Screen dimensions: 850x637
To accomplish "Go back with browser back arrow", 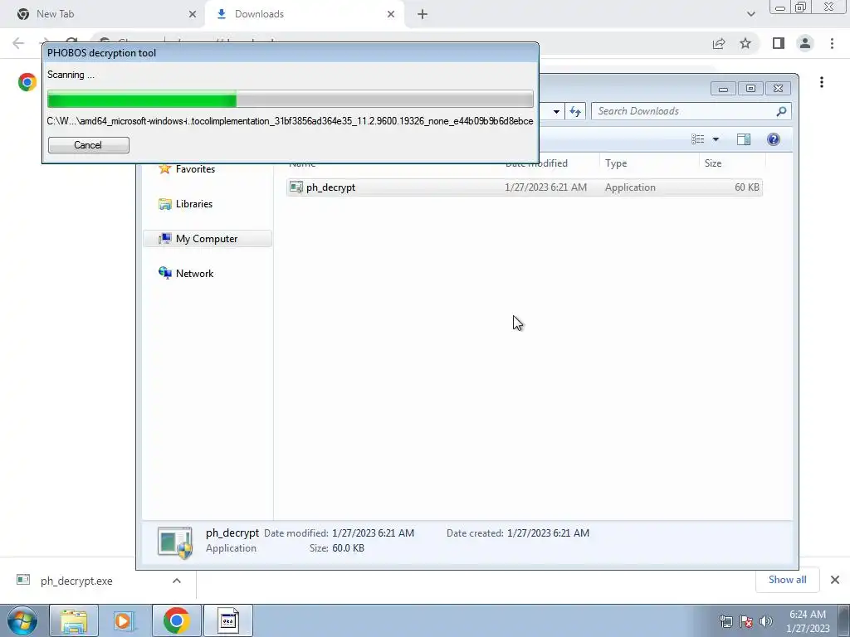I will coord(18,43).
